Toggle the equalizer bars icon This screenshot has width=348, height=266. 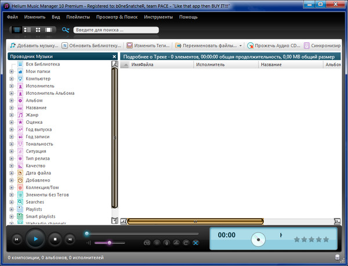(x=176, y=243)
